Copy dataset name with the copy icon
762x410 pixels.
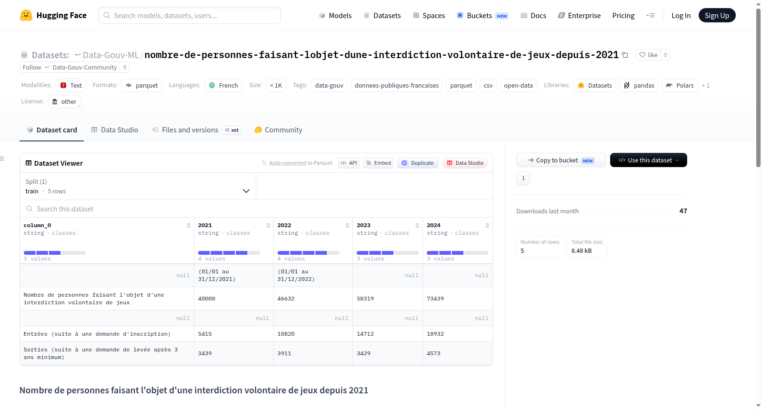click(625, 55)
